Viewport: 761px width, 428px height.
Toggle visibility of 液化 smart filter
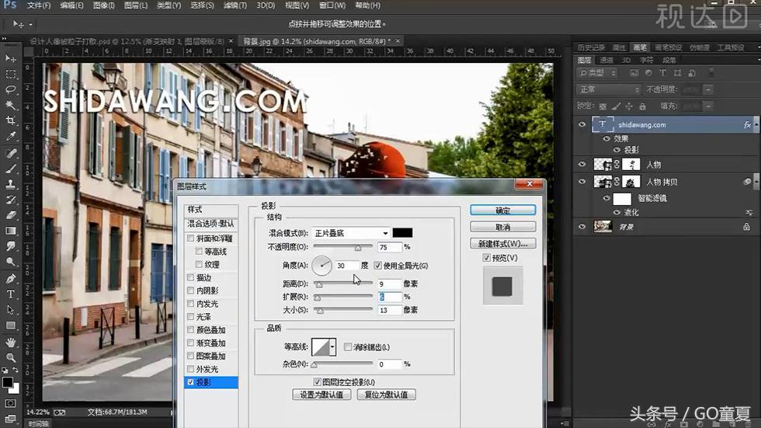tap(617, 213)
